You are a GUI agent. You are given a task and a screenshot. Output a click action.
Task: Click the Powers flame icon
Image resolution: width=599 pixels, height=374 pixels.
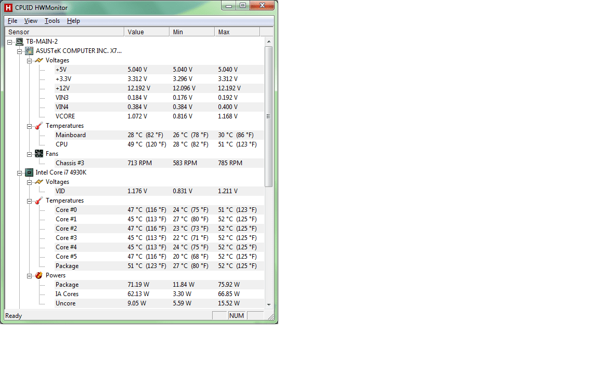tap(39, 275)
